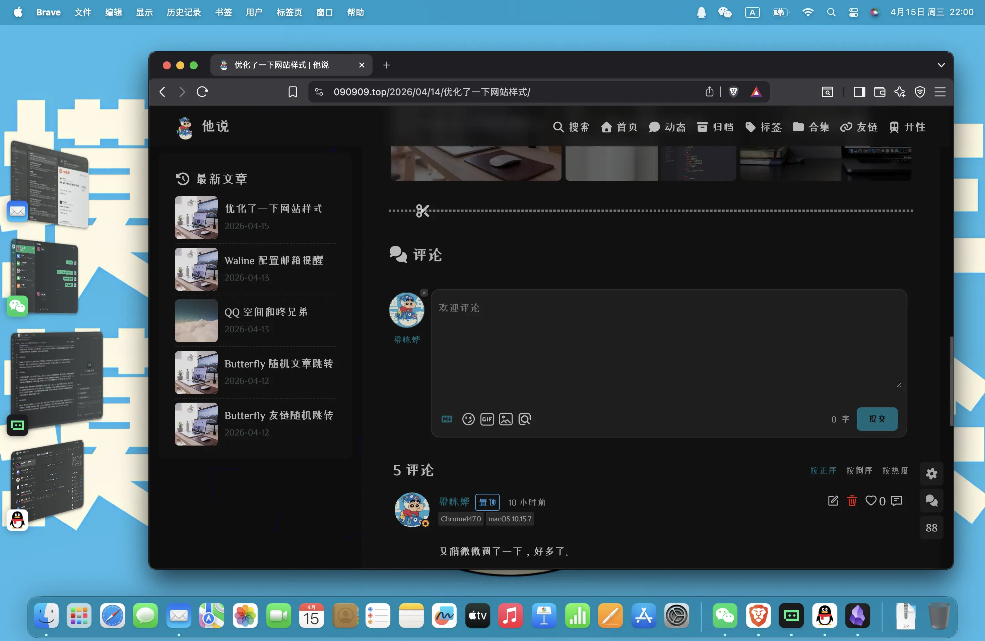Open Brave Shields lion icon in address bar

pos(733,92)
